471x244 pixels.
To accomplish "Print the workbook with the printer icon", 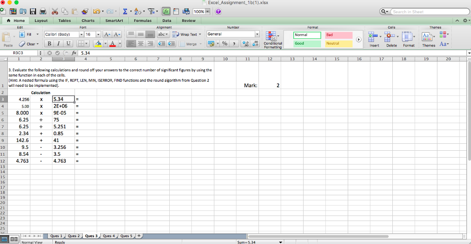I will (43, 11).
